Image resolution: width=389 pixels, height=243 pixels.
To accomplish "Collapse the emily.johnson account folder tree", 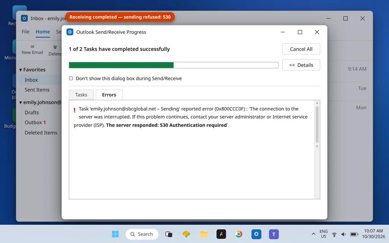I will pyautogui.click(x=21, y=103).
